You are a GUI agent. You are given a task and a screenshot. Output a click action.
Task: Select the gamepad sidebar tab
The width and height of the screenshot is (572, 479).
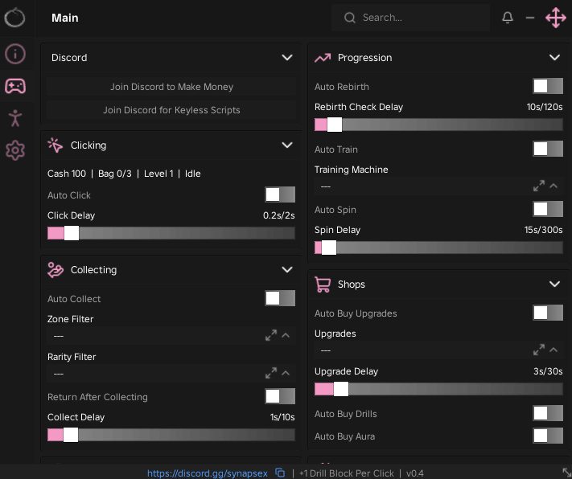pos(15,86)
